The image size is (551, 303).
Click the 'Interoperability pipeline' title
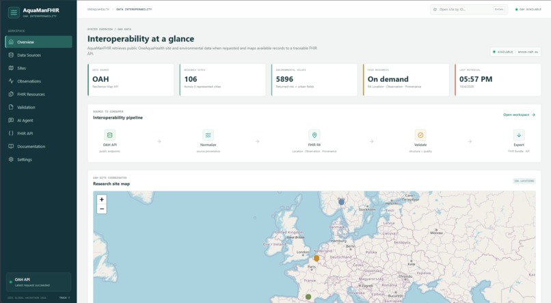(x=118, y=118)
